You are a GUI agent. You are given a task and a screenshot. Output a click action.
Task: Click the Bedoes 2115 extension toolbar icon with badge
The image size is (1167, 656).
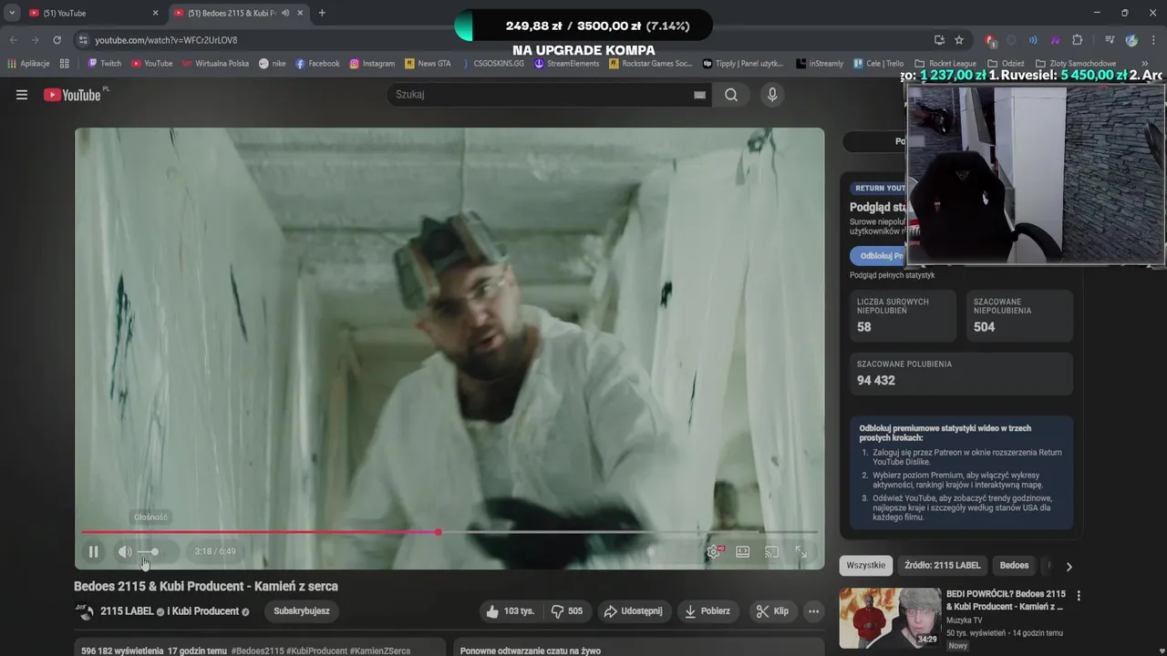pos(991,40)
